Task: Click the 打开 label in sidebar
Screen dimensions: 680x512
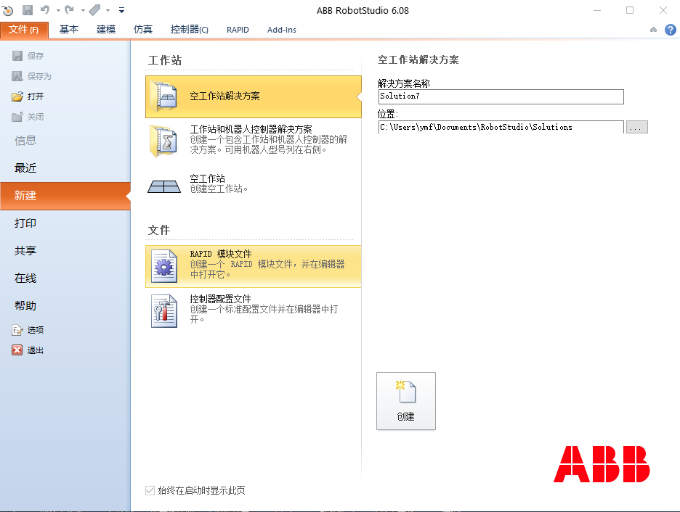Action: [36, 96]
